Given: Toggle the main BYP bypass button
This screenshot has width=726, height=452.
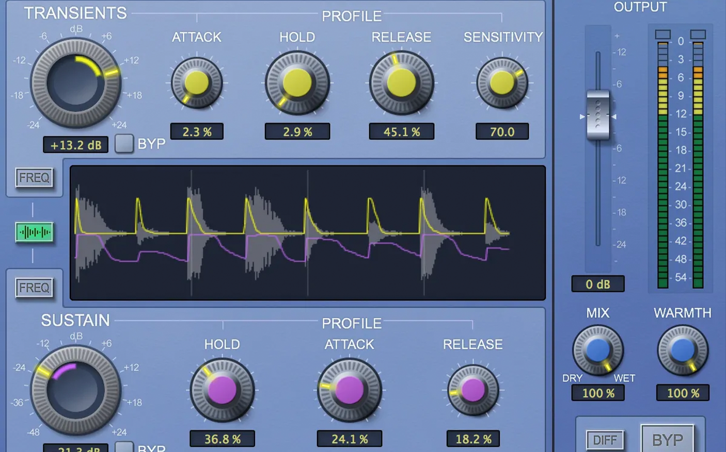Looking at the screenshot, I should pyautogui.click(x=668, y=440).
